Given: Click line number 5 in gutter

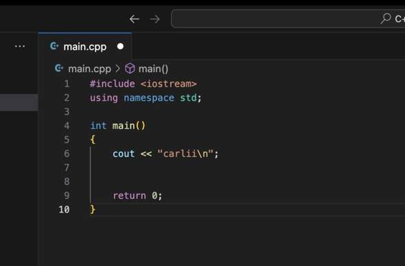Looking at the screenshot, I should [67, 140].
